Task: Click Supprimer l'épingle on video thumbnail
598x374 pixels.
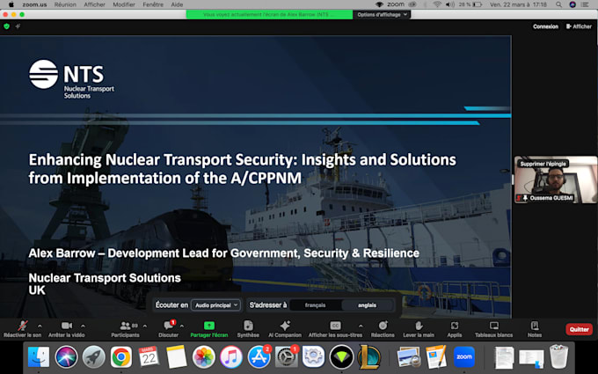Action: [x=543, y=164]
